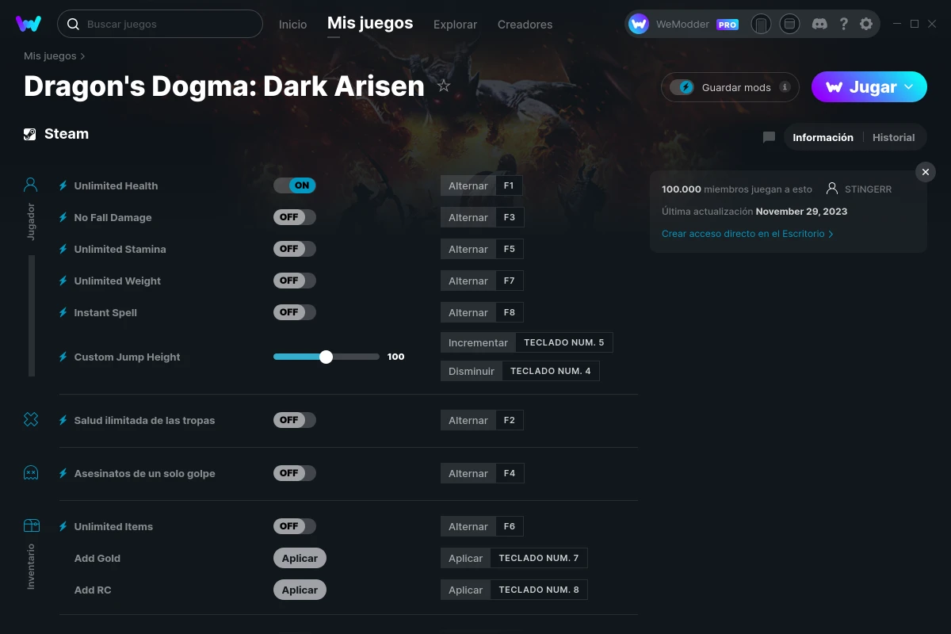Open the Discord icon link
Screen dimensions: 951x634
[x=820, y=24]
